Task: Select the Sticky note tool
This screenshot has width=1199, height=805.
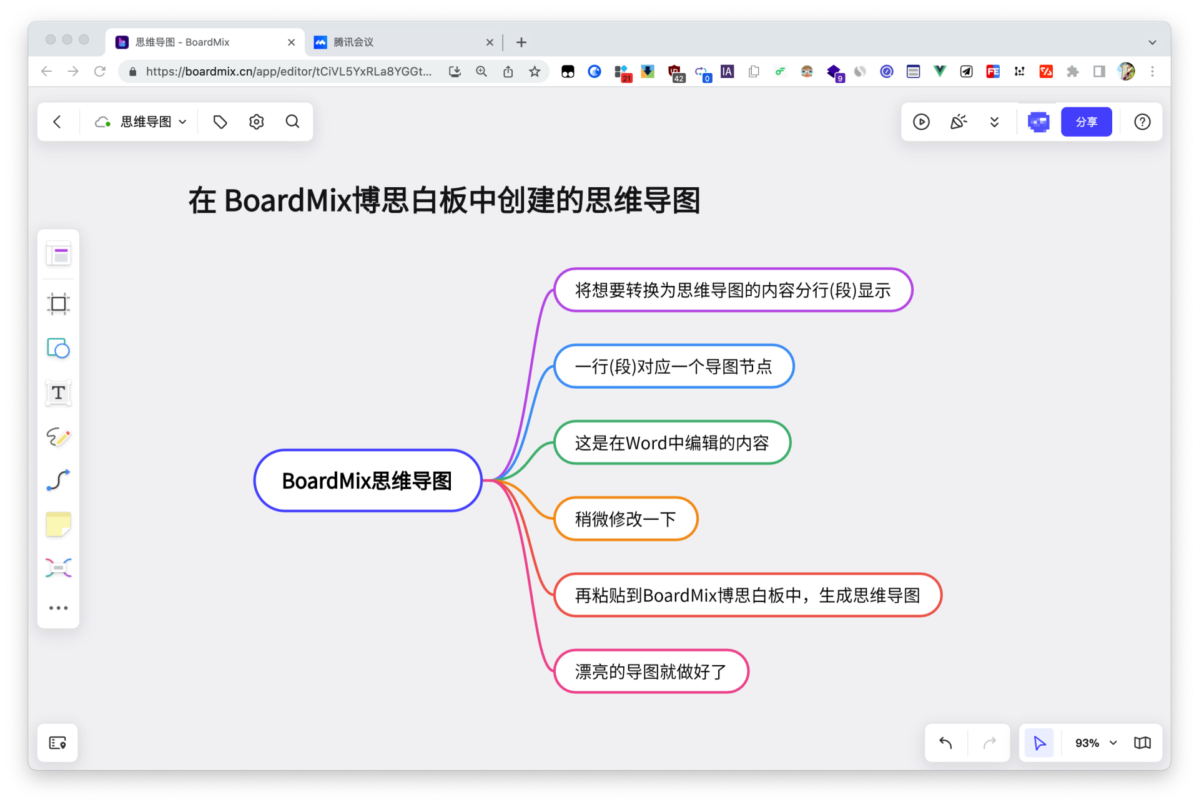Action: [x=59, y=524]
